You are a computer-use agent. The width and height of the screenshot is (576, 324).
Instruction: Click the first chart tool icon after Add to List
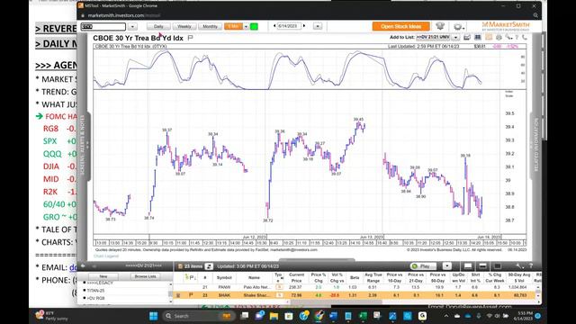[467, 38]
